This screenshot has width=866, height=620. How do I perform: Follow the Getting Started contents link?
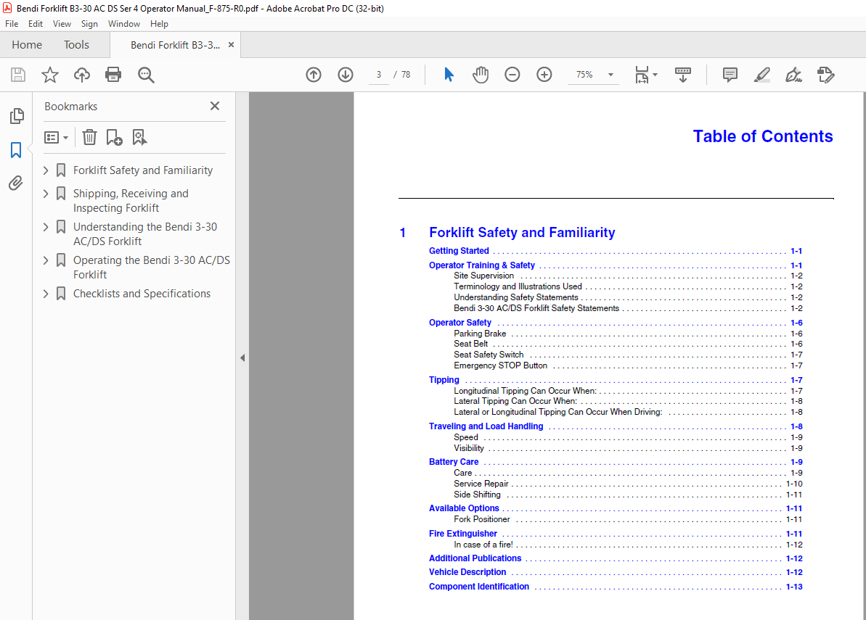(459, 251)
